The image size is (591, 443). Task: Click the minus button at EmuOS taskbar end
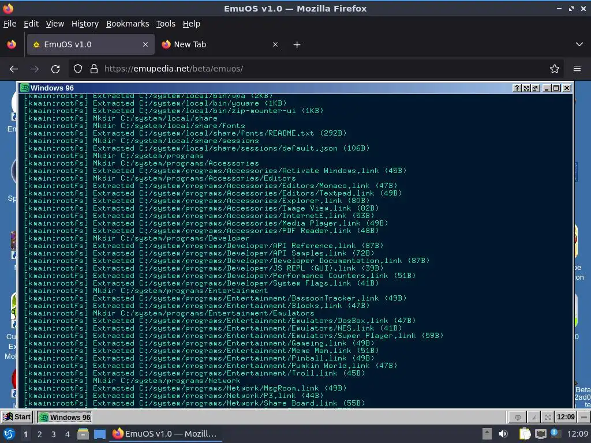584,417
